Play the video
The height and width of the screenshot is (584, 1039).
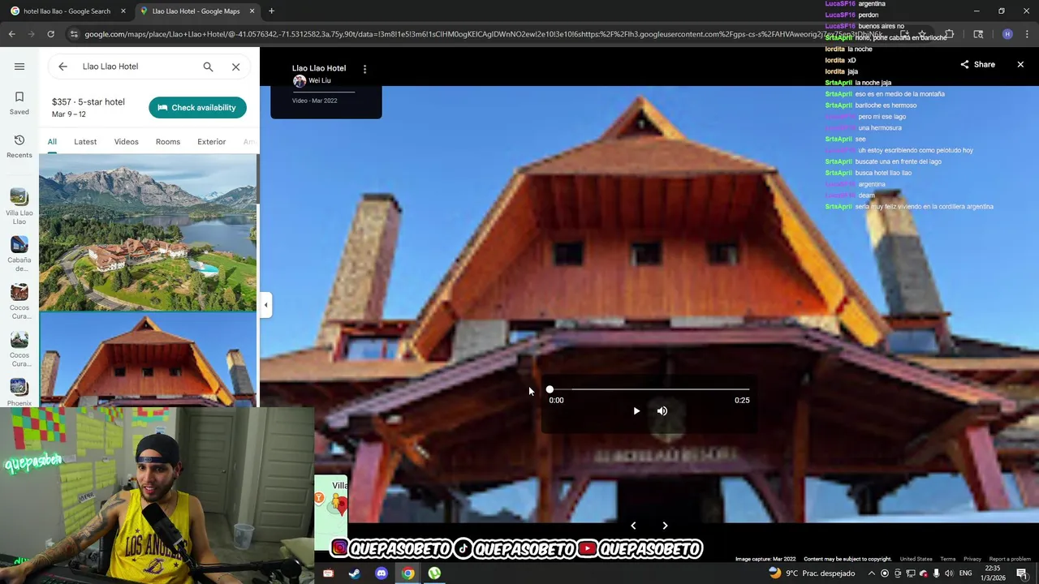coord(636,411)
